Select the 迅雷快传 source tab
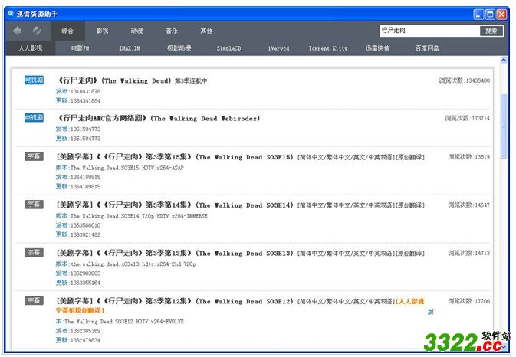The image size is (516, 357). (377, 48)
